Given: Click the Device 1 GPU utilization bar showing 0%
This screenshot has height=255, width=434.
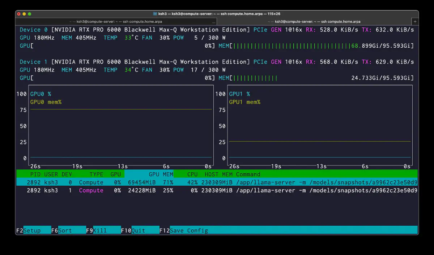Looking at the screenshot, I should pos(118,78).
